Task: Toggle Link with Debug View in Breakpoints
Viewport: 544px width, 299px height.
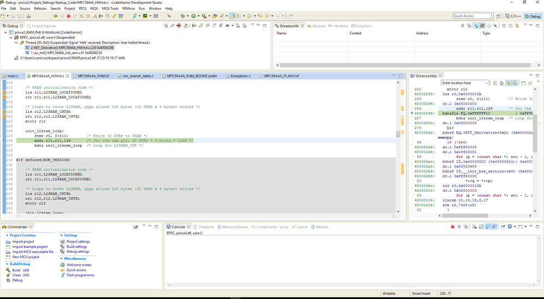Action: pyautogui.click(x=482, y=26)
